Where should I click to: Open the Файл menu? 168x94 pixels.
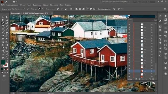click(x=3, y=5)
